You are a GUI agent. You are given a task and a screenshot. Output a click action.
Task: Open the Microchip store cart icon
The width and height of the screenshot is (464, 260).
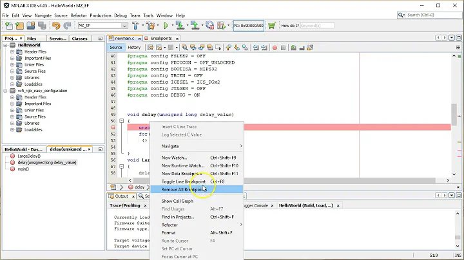click(x=272, y=26)
